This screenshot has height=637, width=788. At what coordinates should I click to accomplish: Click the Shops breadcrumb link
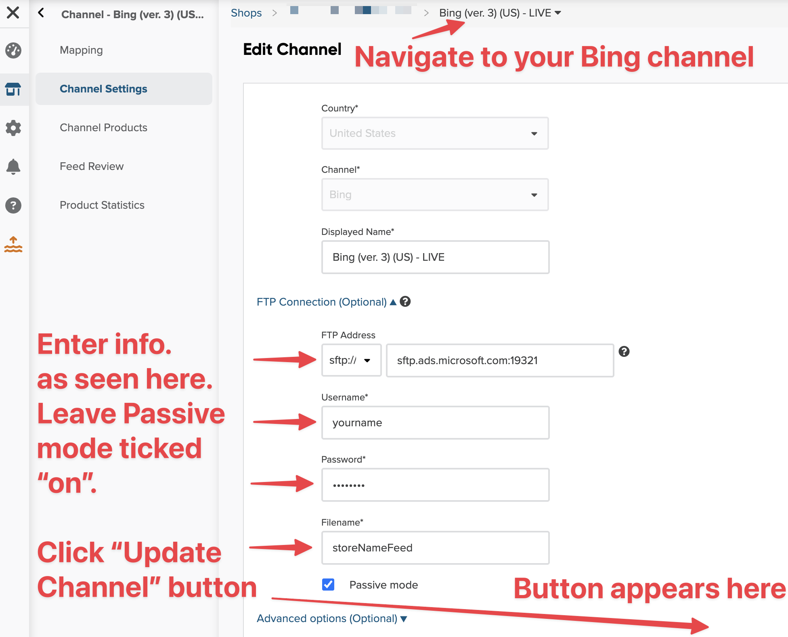tap(246, 13)
